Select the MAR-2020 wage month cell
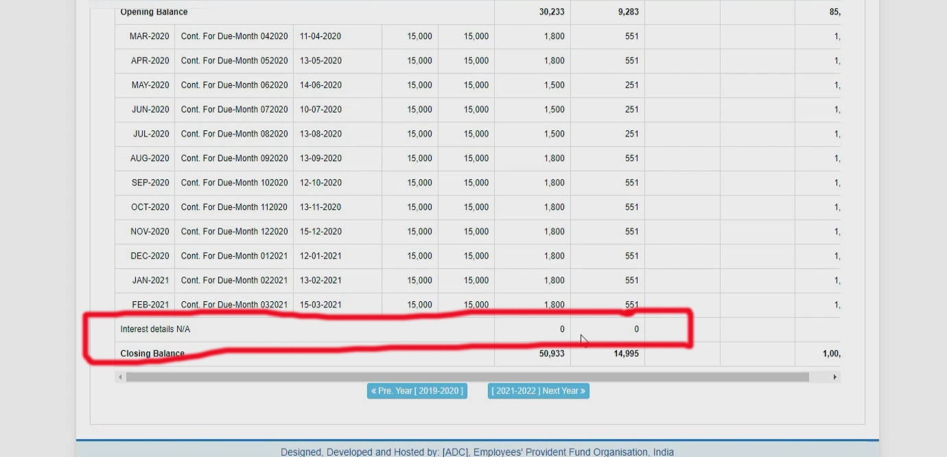This screenshot has height=457, width=947. coord(149,36)
